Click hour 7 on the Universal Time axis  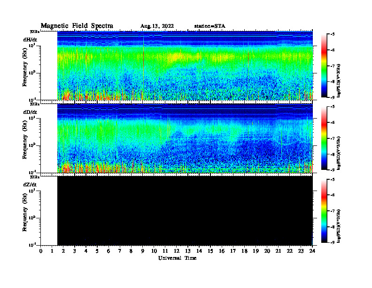(x=120, y=251)
